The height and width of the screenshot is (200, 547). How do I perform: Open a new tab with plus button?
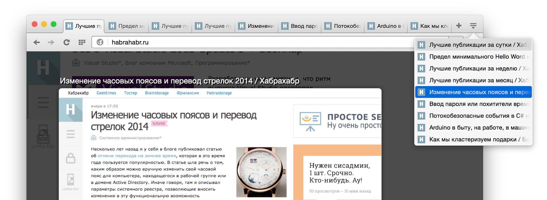click(459, 26)
